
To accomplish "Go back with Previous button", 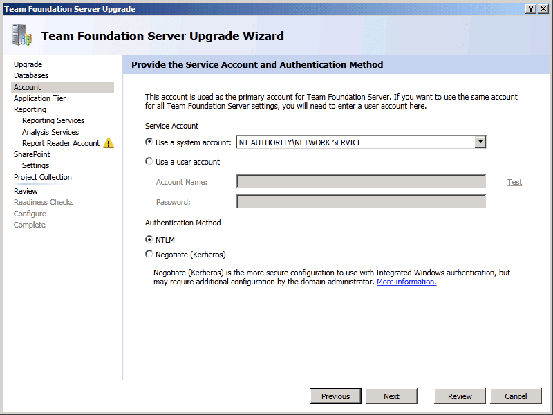I will coord(335,396).
